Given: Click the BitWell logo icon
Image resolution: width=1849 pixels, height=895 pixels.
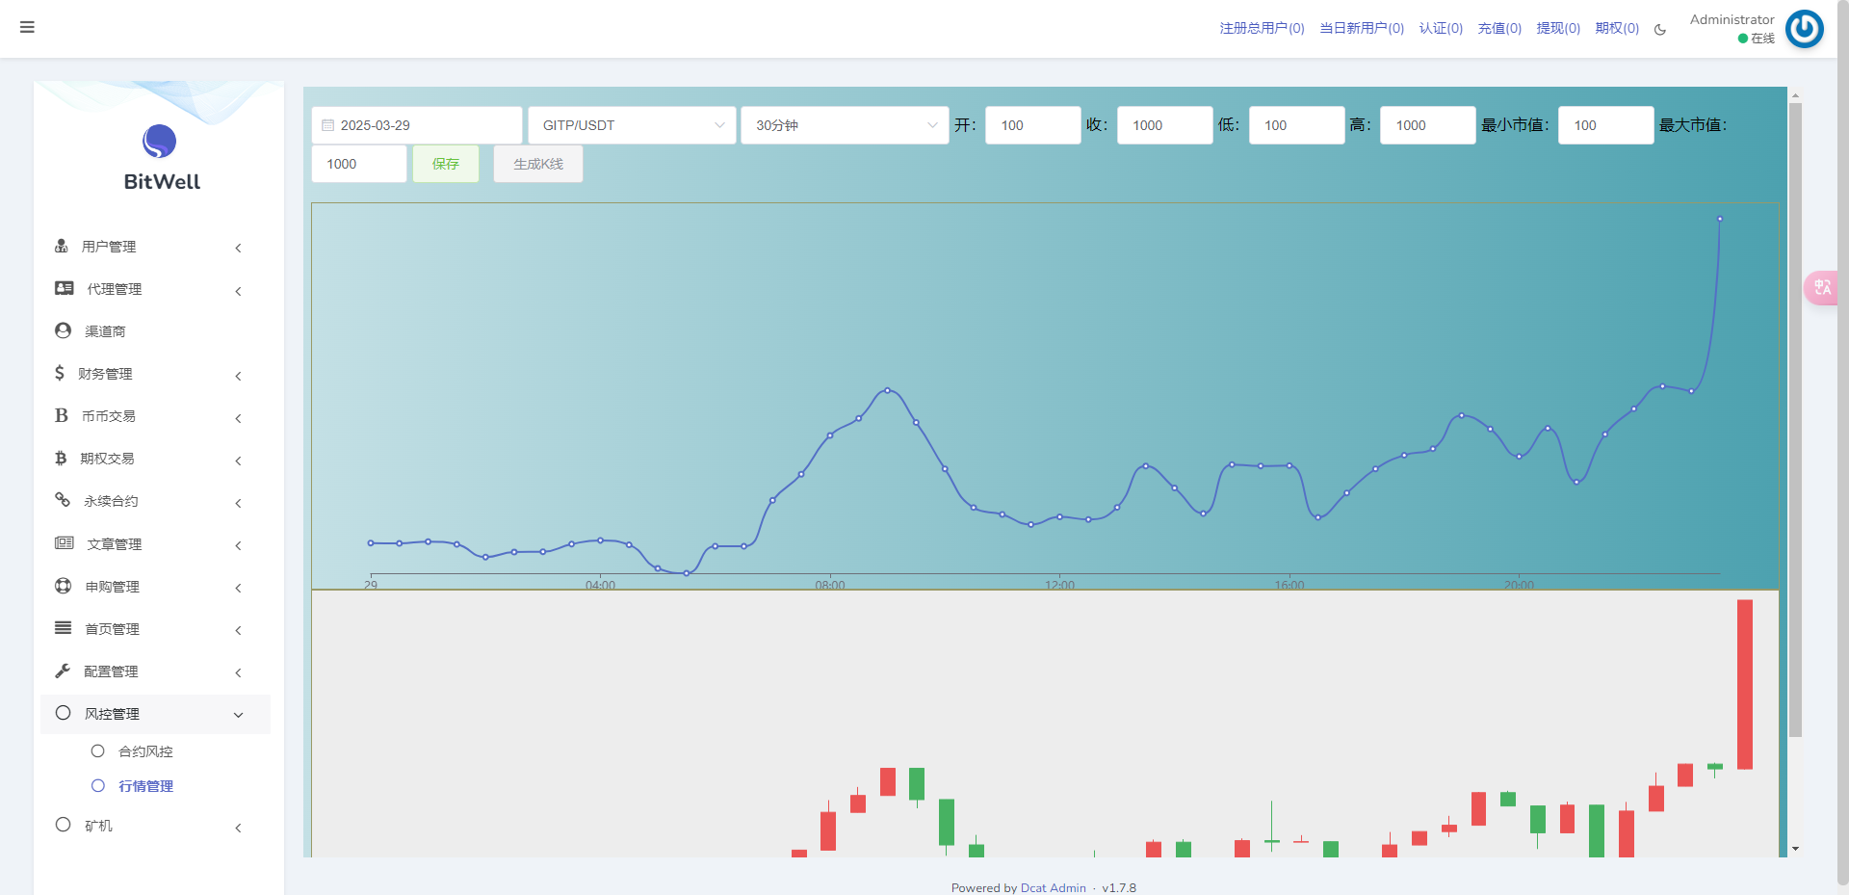Looking at the screenshot, I should click(x=160, y=142).
